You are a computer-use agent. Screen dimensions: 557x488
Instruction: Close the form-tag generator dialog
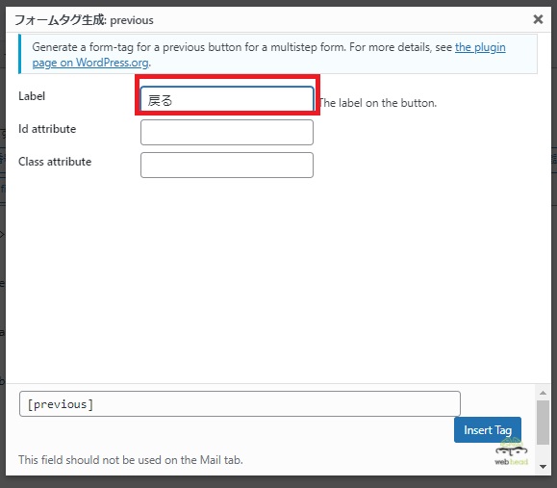click(538, 19)
